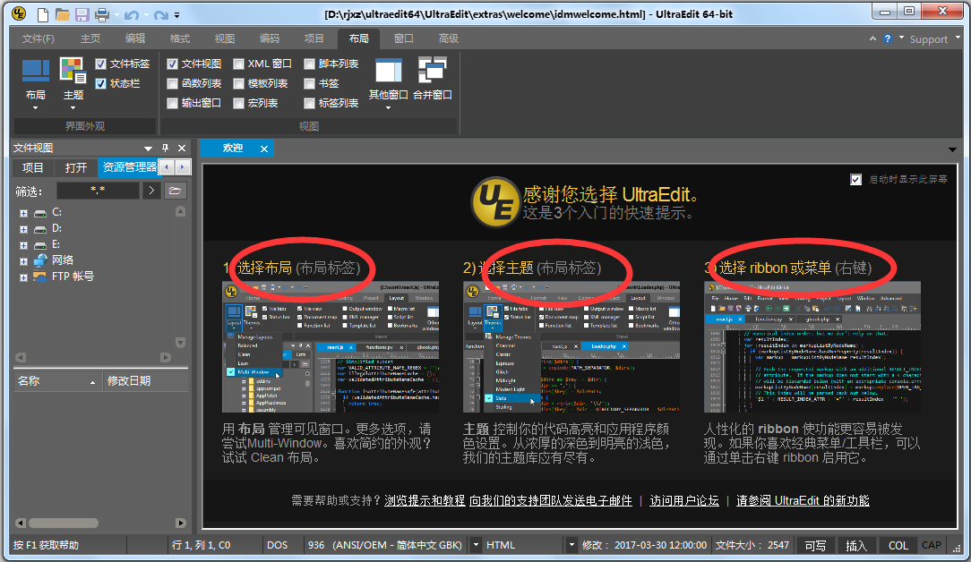
Task: Switch to the 高级 ribbon tab
Action: tap(449, 38)
